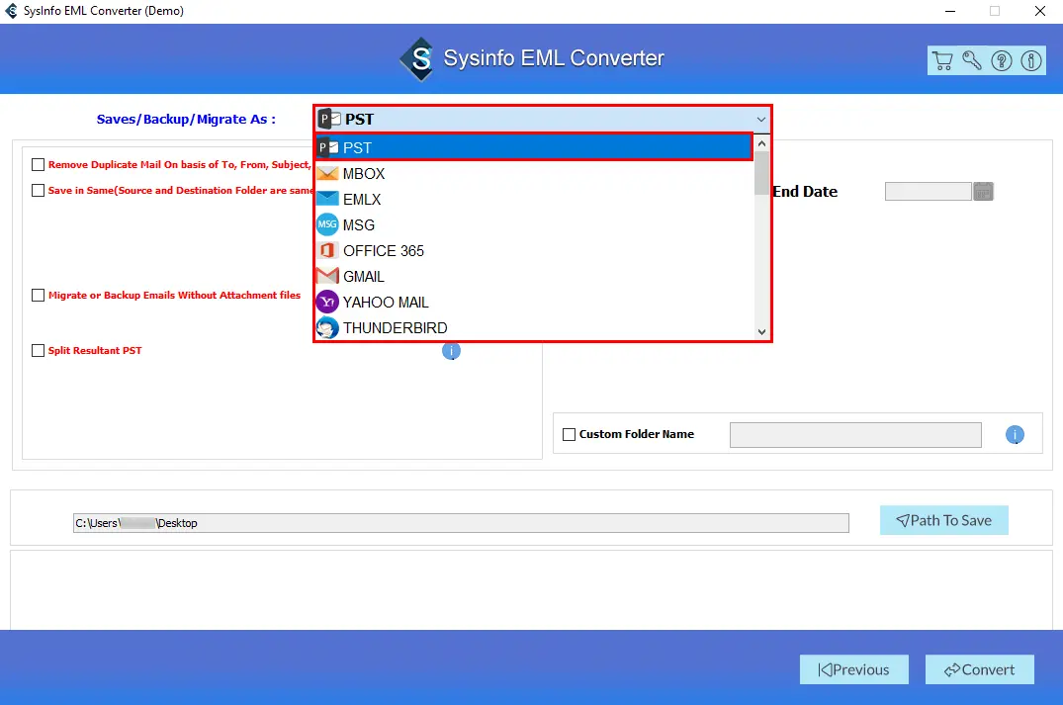Select GMAIL from the dropdown list

tap(534, 277)
